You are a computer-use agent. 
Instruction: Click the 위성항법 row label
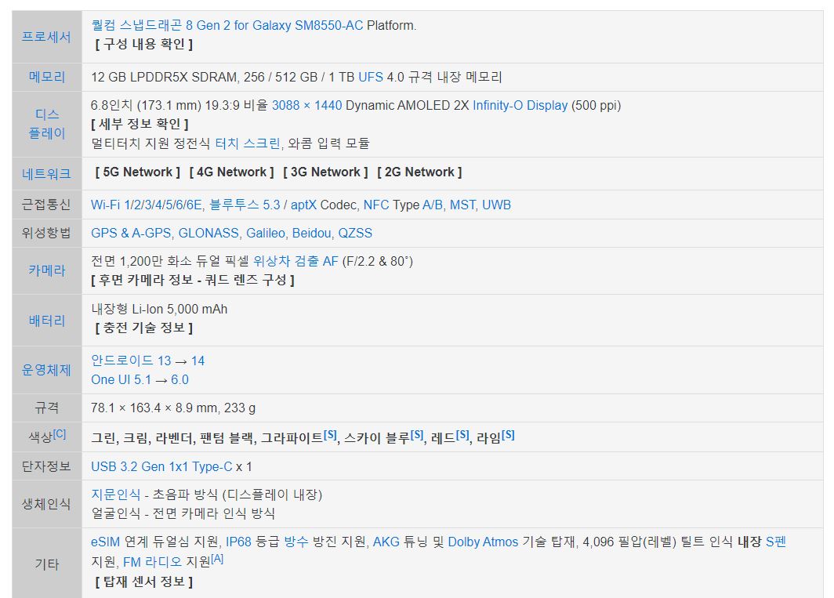[x=46, y=233]
